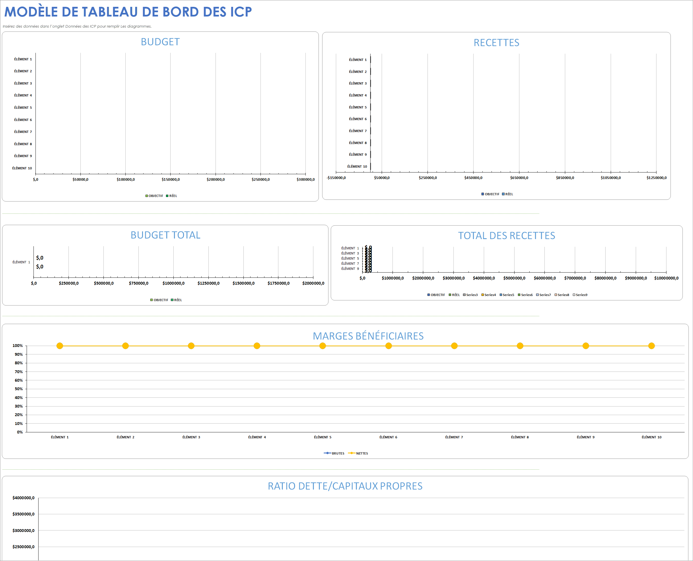Click ÉLÉMENT 1 label in BUDGET TOTAL chart

[21, 262]
